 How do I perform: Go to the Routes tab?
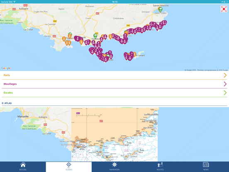pyautogui.click(x=160, y=167)
